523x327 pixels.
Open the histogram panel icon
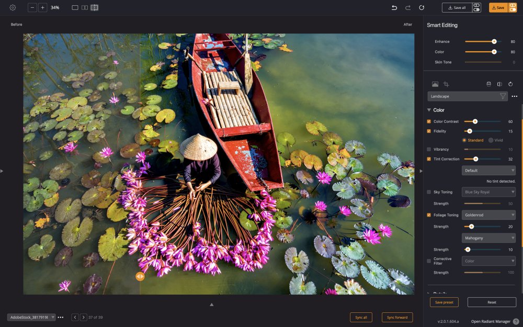click(x=435, y=84)
